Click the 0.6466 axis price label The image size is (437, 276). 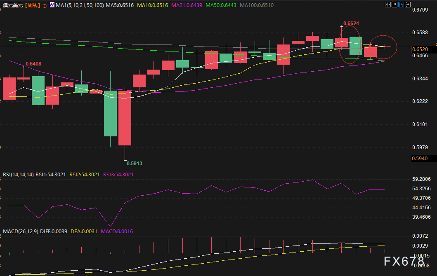tap(420, 56)
